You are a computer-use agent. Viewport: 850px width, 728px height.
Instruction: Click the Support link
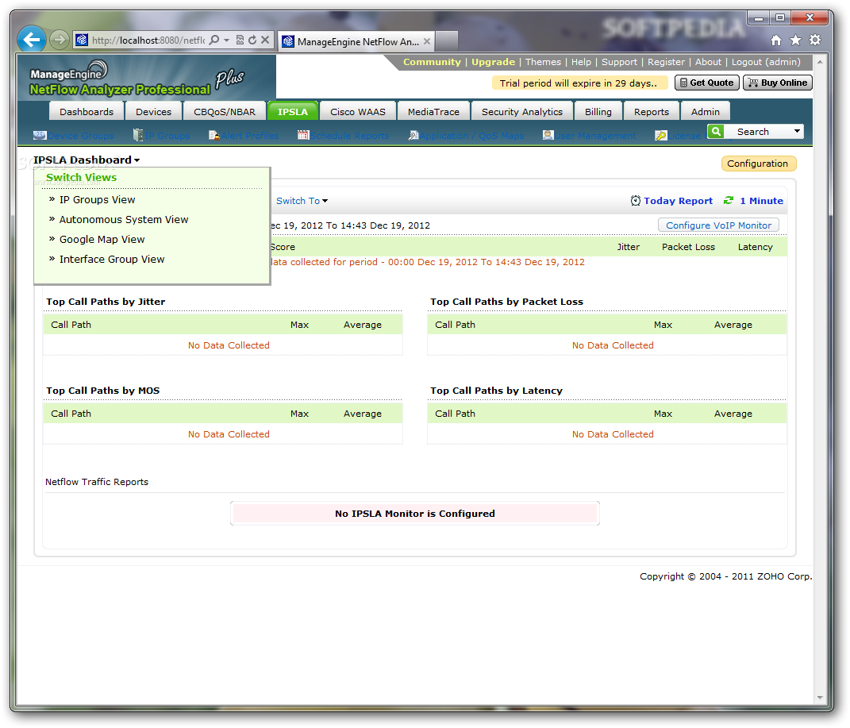[x=619, y=62]
